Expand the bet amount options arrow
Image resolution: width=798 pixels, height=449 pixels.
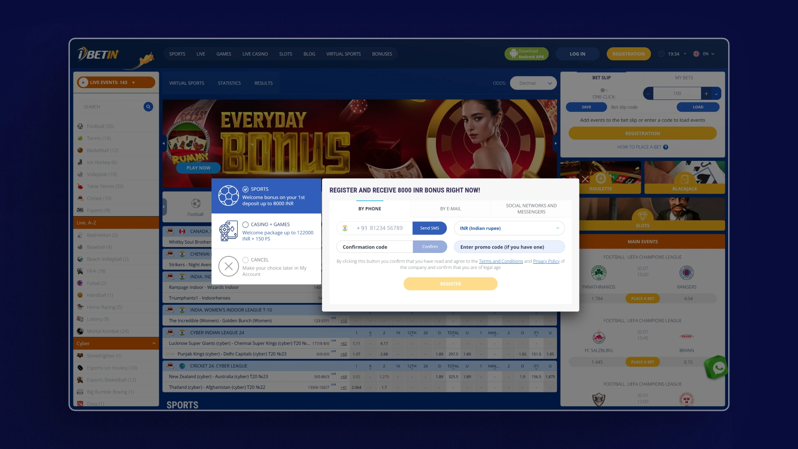point(716,94)
